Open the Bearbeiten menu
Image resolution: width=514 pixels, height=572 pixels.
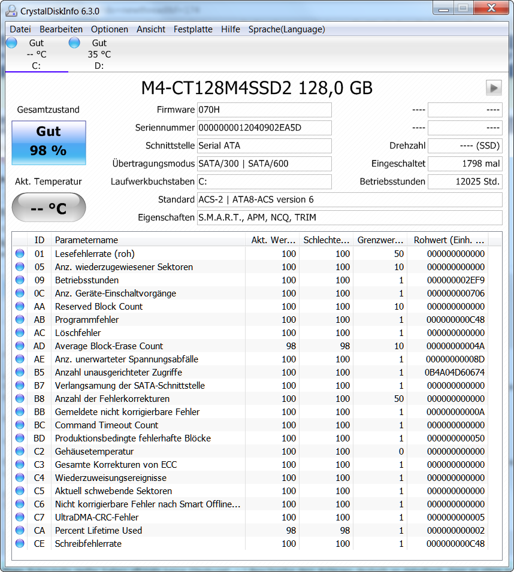click(61, 29)
